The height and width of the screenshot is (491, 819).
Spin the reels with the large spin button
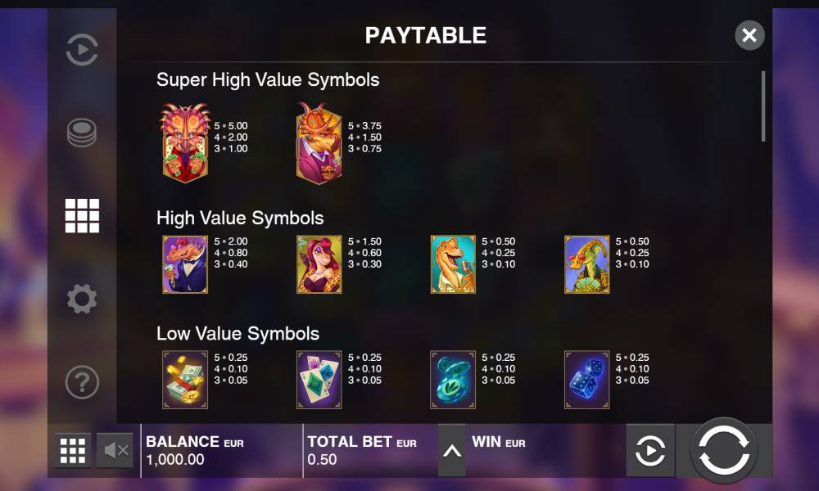point(723,450)
